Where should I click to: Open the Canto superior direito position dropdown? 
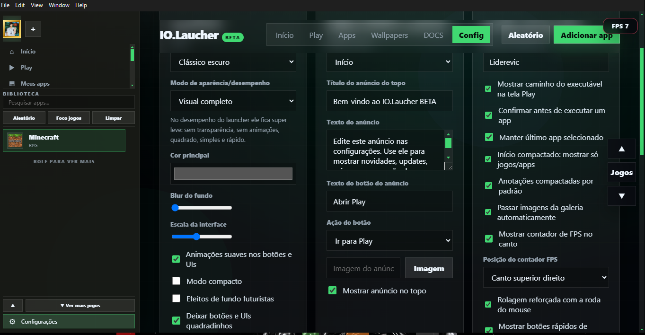(546, 278)
